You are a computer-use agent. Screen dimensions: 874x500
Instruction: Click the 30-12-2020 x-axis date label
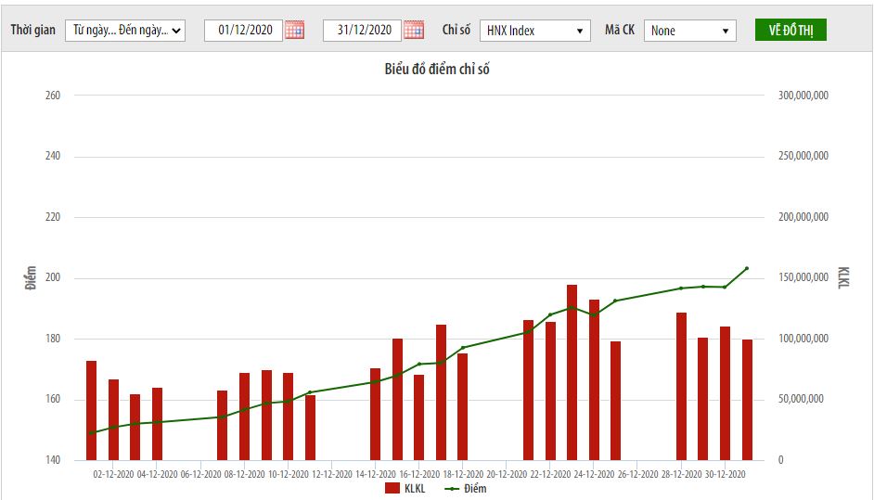tap(725, 474)
